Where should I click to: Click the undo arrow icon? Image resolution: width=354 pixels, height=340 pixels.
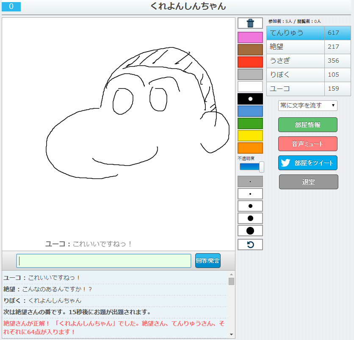(250, 244)
